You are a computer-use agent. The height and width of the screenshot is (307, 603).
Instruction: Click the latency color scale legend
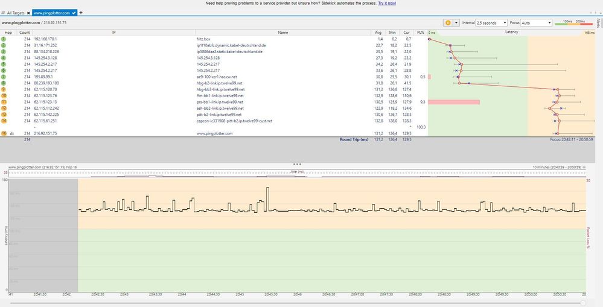(x=573, y=23)
